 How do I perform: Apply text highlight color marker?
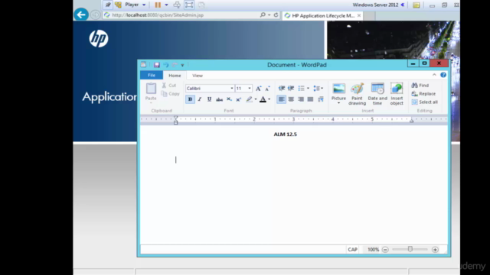tap(249, 99)
